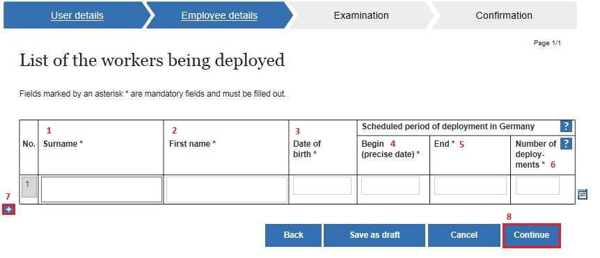Go to the User details step

coord(77,16)
